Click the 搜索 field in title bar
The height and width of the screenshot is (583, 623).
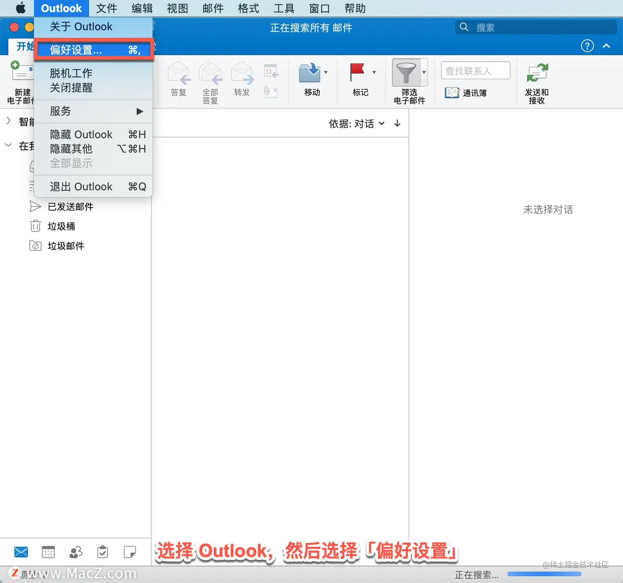click(536, 28)
